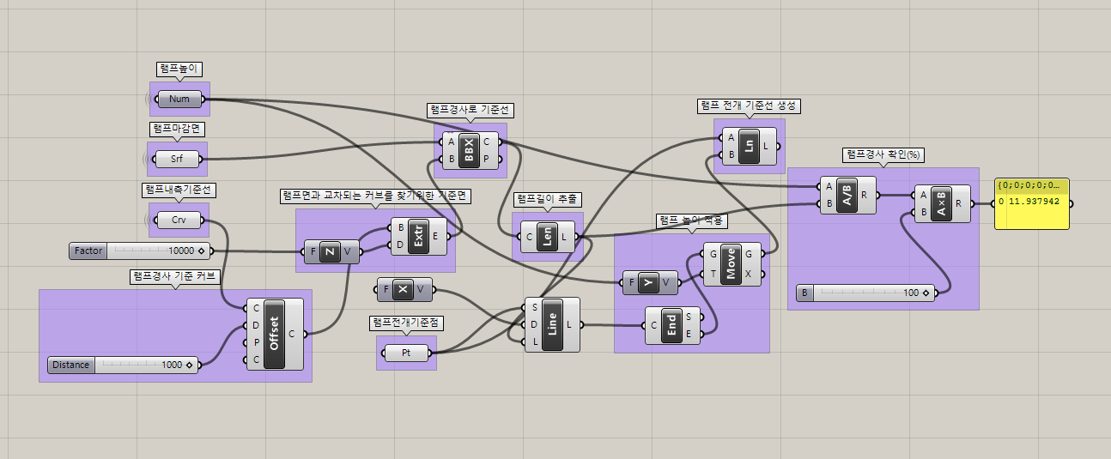Select the BBX component
Screen dimensions: 1111x459
(468, 150)
